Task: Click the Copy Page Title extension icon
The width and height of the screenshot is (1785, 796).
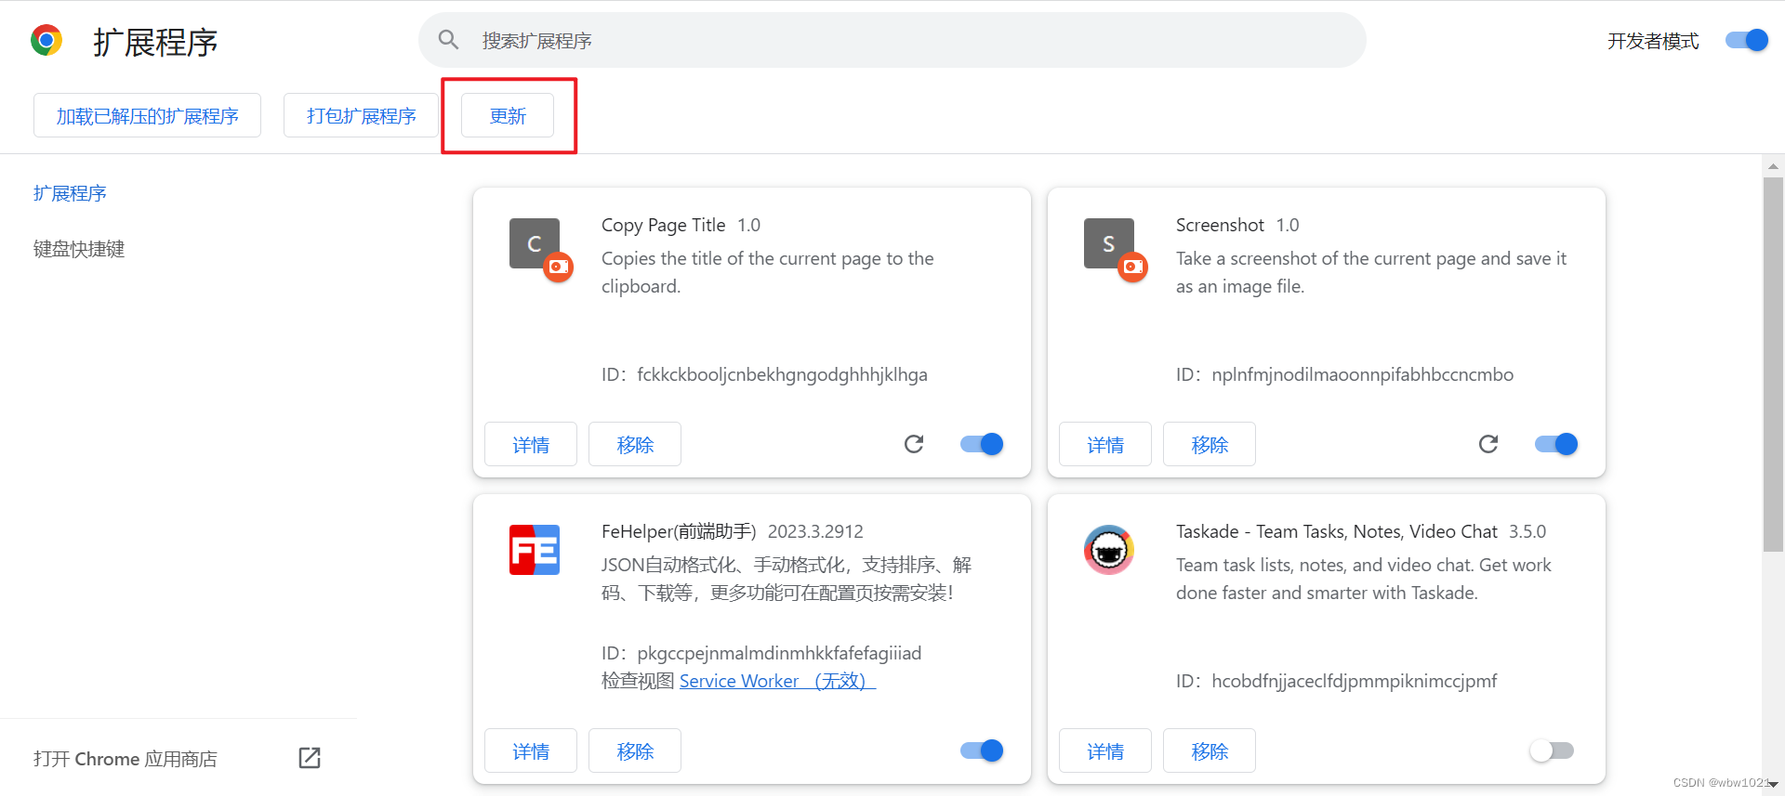Action: coord(535,243)
